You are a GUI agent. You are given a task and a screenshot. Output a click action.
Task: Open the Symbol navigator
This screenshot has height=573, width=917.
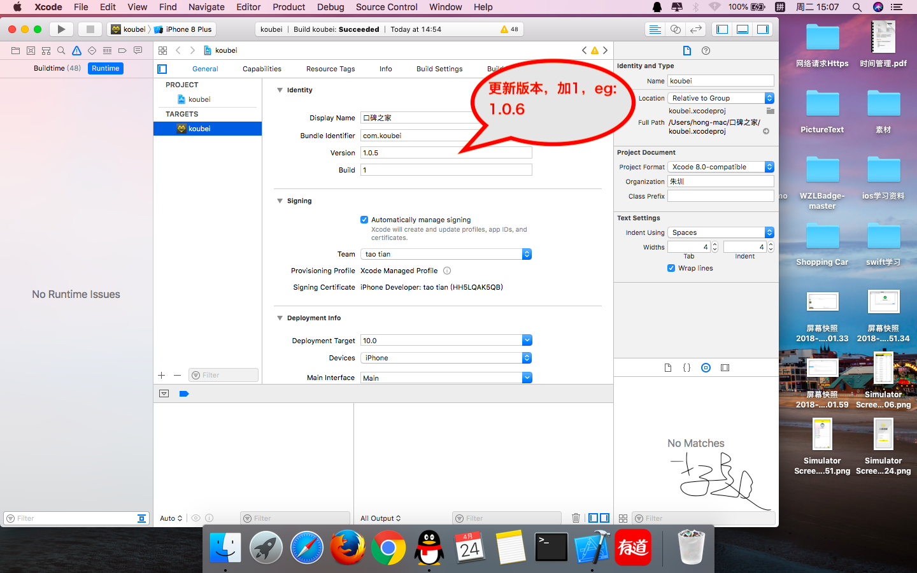(x=46, y=50)
